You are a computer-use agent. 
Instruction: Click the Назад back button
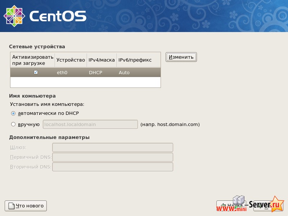coord(231,205)
